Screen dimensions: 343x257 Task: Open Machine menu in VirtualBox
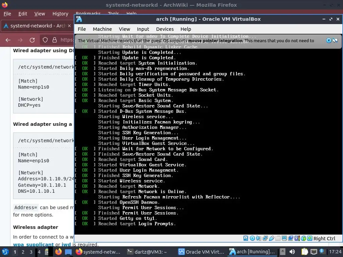[x=102, y=29]
